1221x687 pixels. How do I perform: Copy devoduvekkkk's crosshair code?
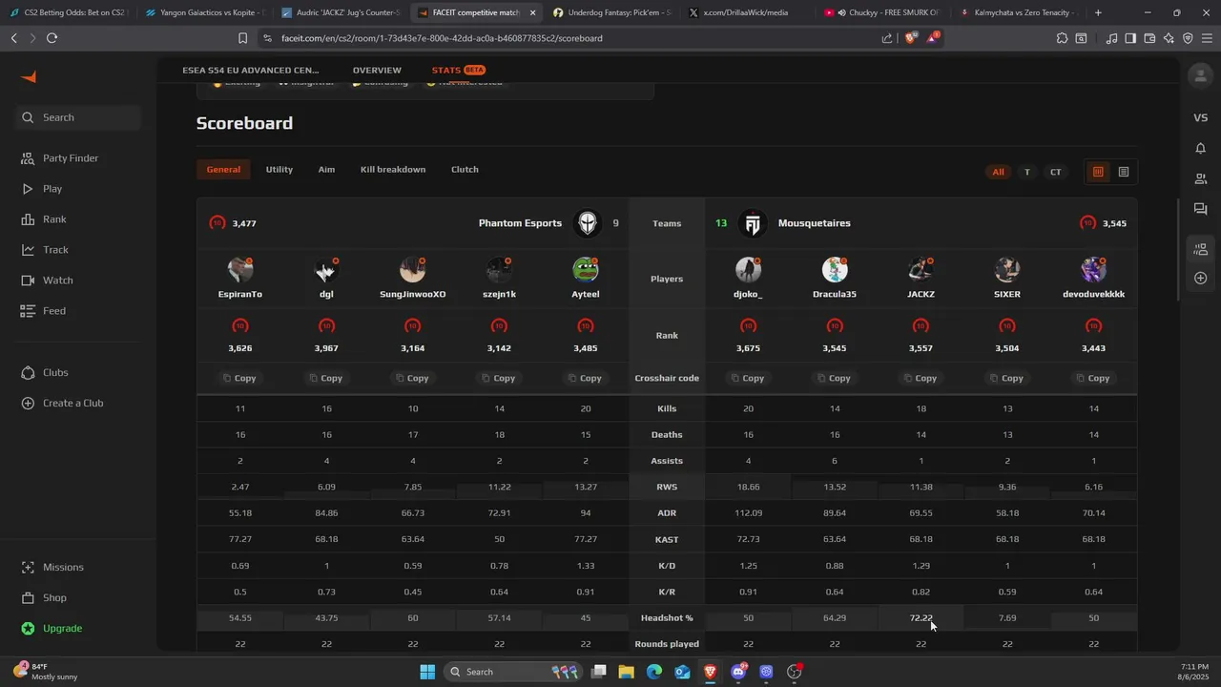[x=1093, y=379]
